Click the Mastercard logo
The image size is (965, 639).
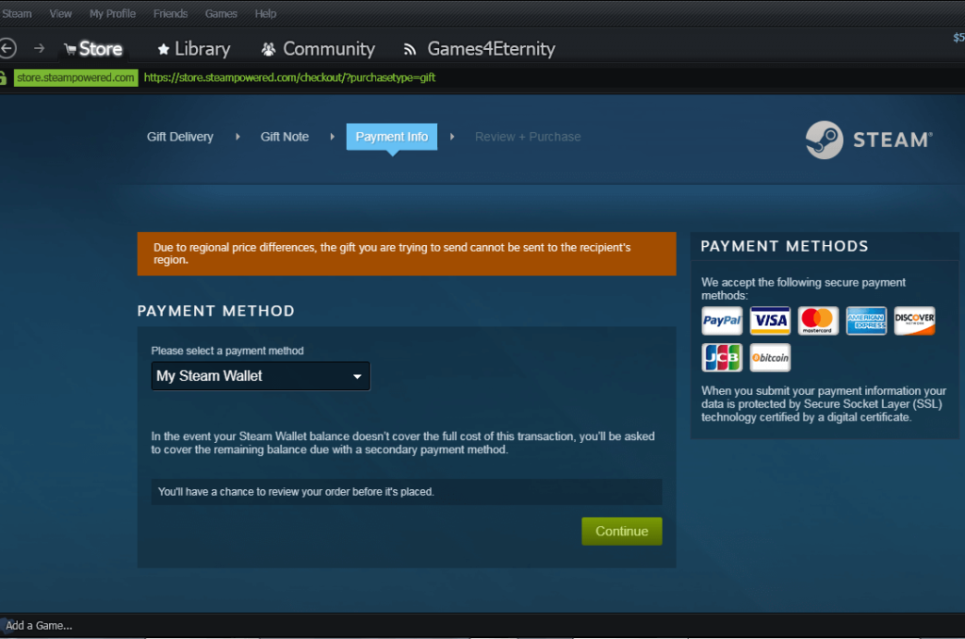coord(818,320)
